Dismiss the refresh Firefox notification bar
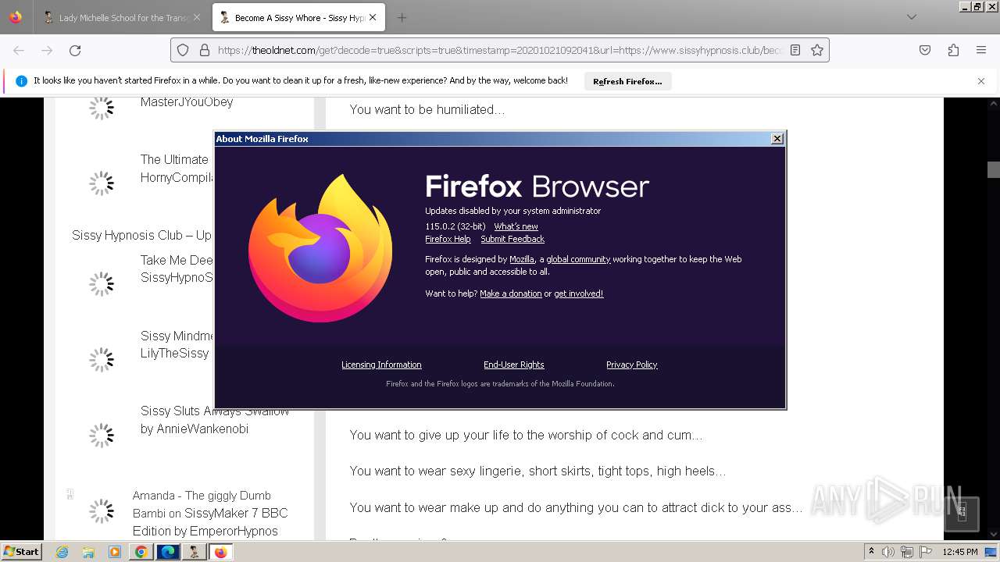Image resolution: width=1000 pixels, height=562 pixels. (x=981, y=81)
